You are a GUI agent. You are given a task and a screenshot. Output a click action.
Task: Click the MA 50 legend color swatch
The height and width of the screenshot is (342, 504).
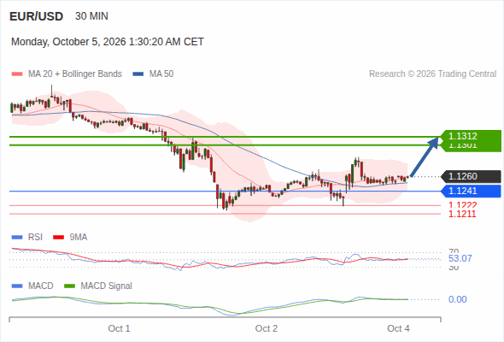(138, 74)
